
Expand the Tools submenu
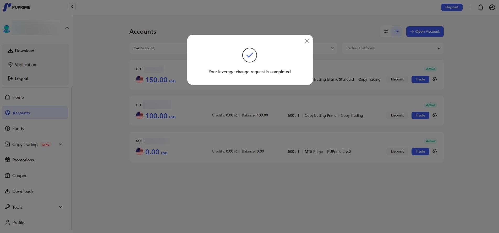click(x=61, y=207)
